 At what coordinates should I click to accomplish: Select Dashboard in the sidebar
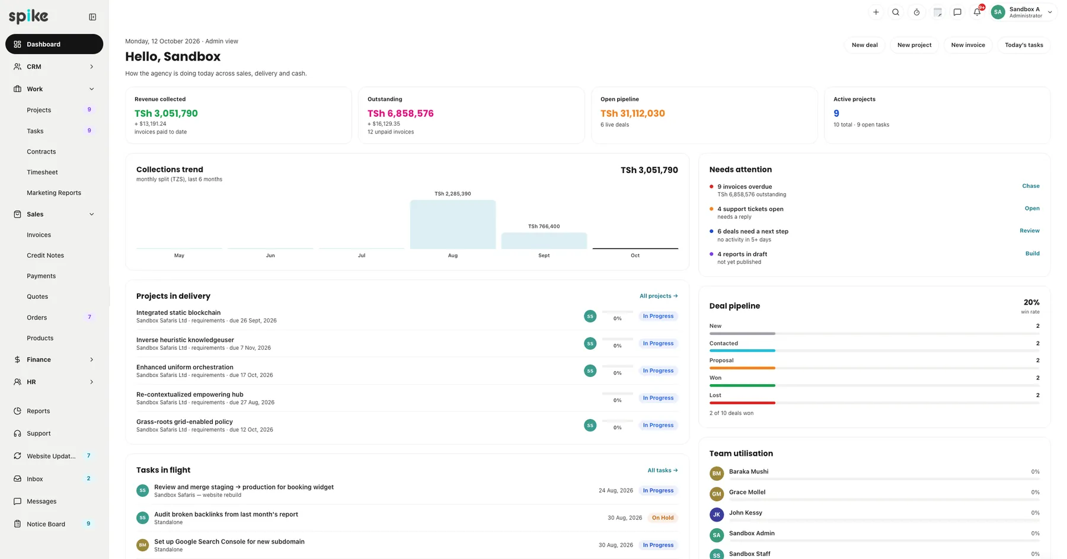pyautogui.click(x=54, y=44)
